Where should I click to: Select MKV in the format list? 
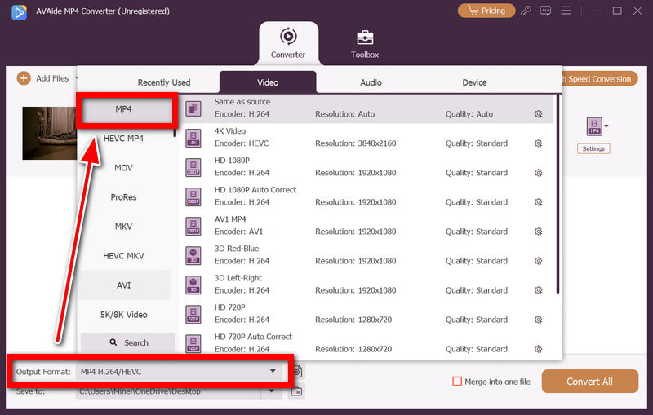124,227
